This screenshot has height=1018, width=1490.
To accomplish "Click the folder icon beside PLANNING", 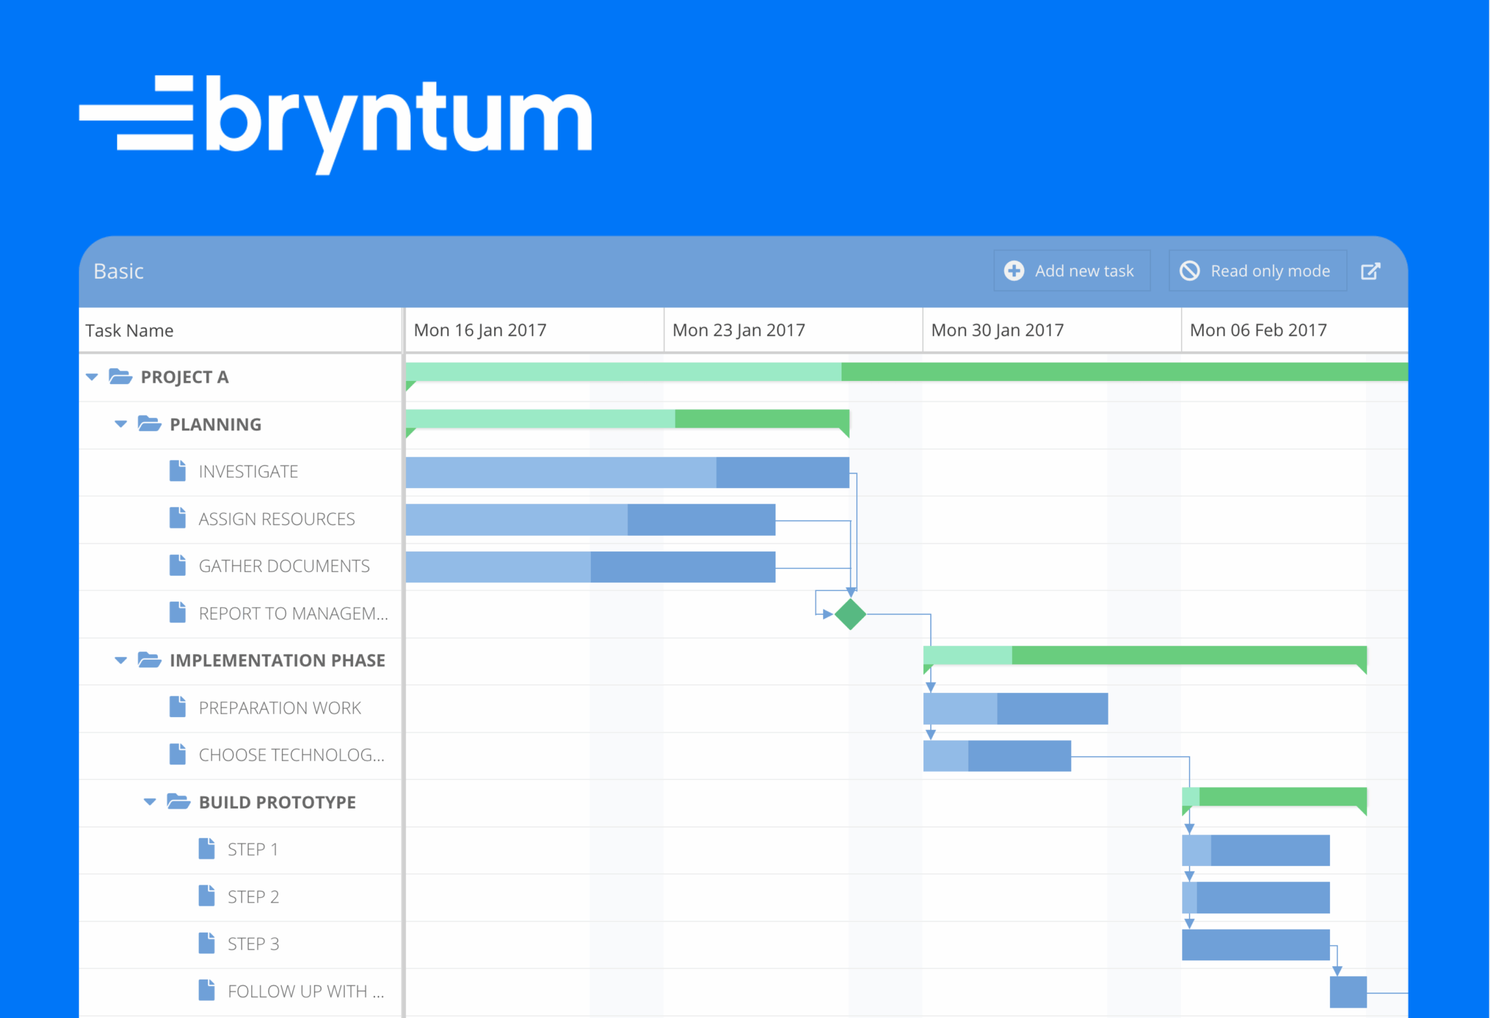I will (149, 423).
